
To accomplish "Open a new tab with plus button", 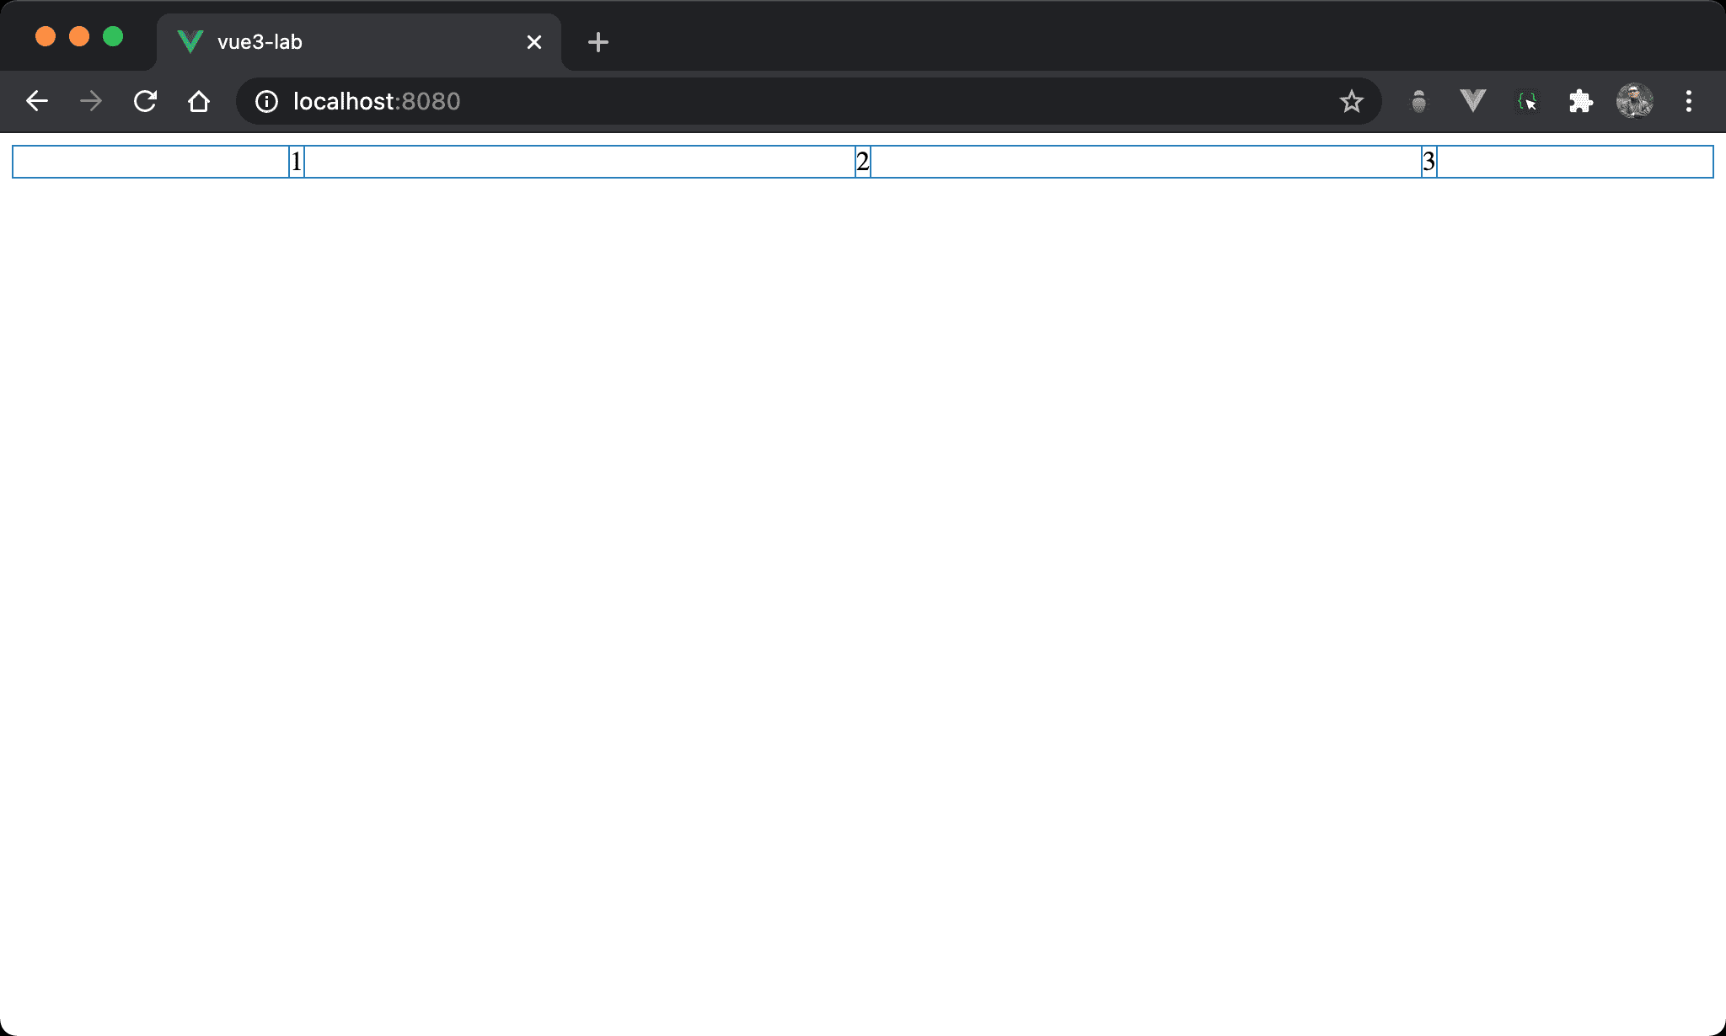I will 598,42.
